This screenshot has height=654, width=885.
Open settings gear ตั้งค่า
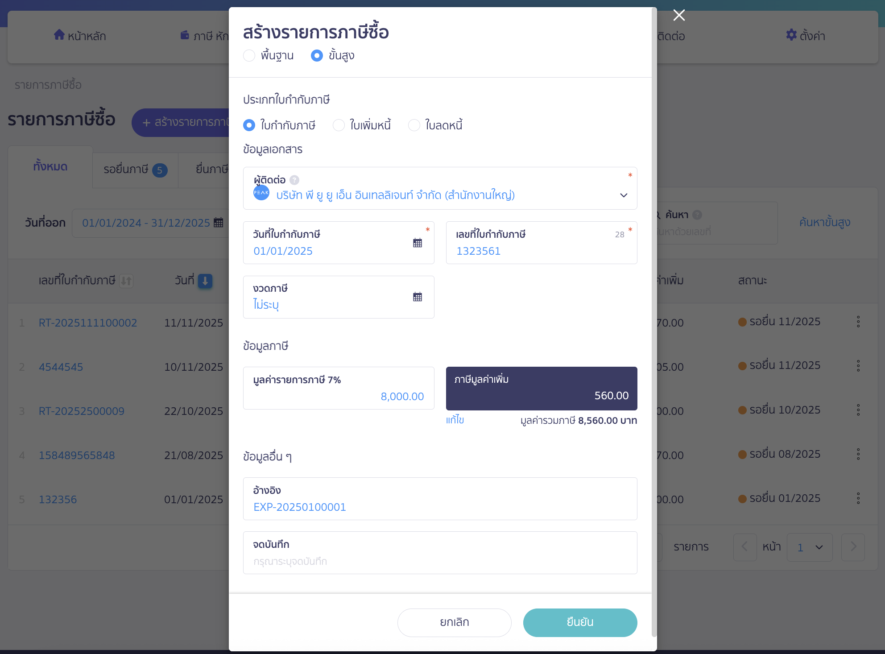791,35
